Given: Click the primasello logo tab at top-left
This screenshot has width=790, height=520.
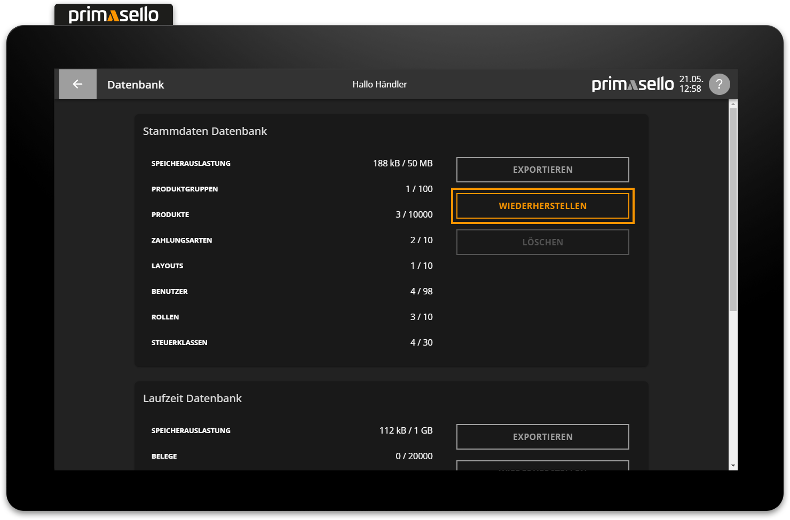Looking at the screenshot, I should click(114, 14).
